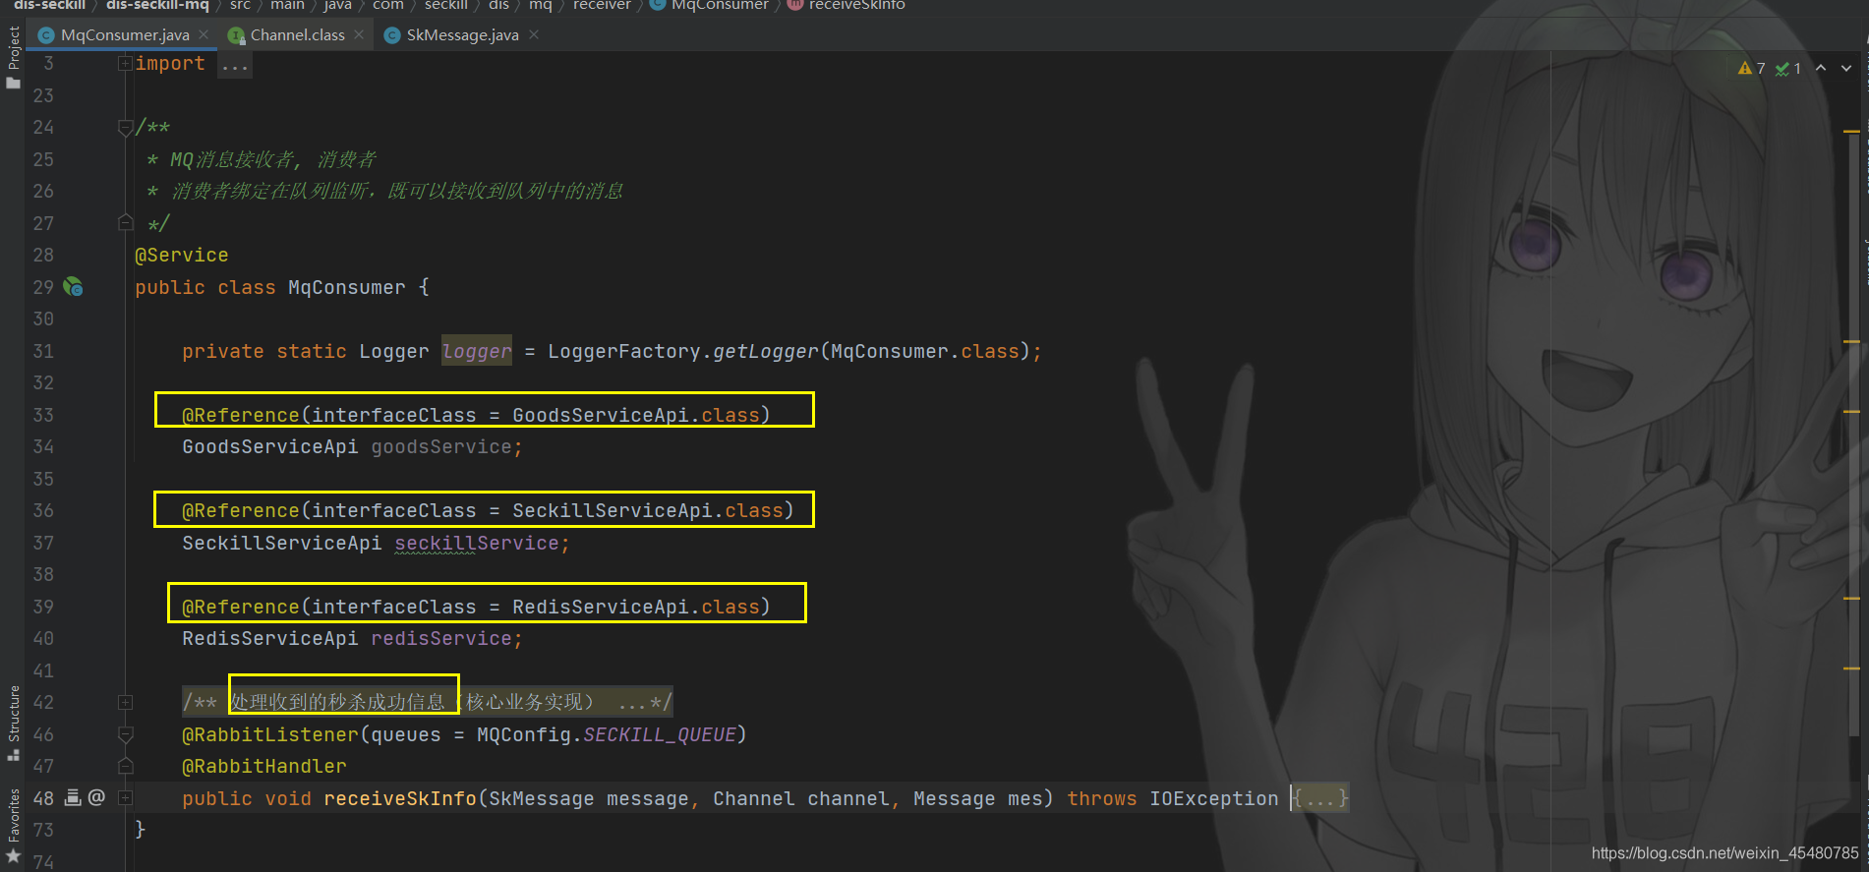The height and width of the screenshot is (872, 1869).
Task: Click the typo count checkmark indicator
Action: click(1788, 68)
